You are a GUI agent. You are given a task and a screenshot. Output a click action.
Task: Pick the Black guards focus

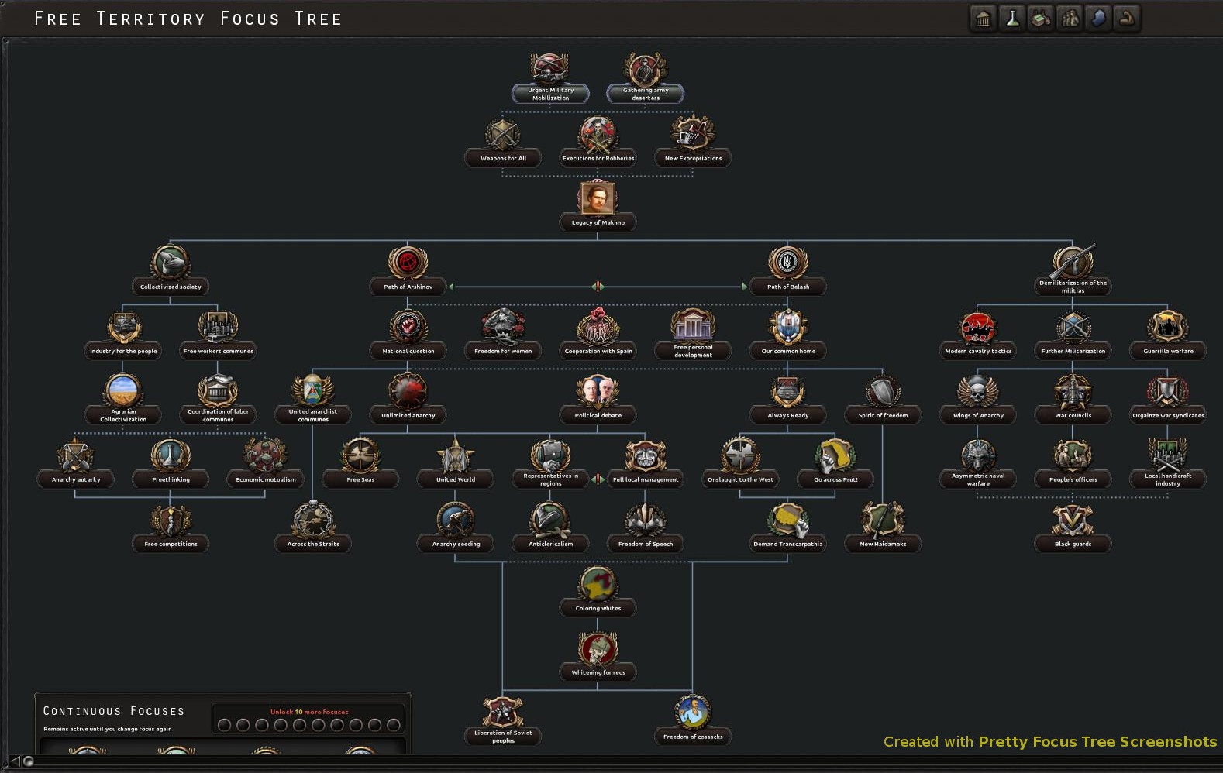coord(1073,527)
